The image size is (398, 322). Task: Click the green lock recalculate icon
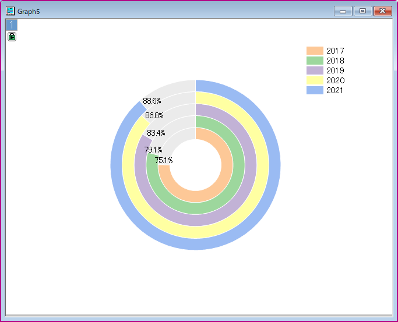pyautogui.click(x=12, y=37)
